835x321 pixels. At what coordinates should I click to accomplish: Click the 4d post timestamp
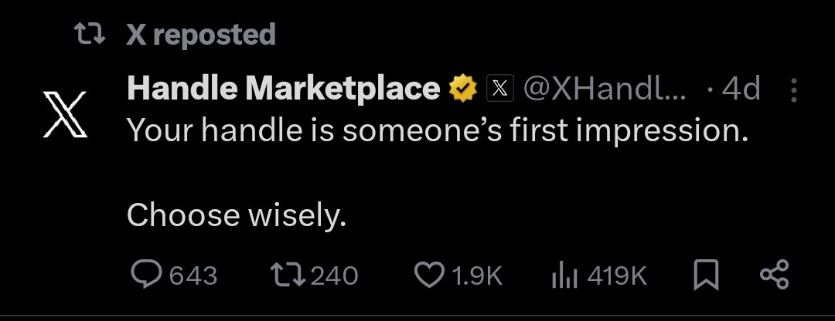coord(741,90)
